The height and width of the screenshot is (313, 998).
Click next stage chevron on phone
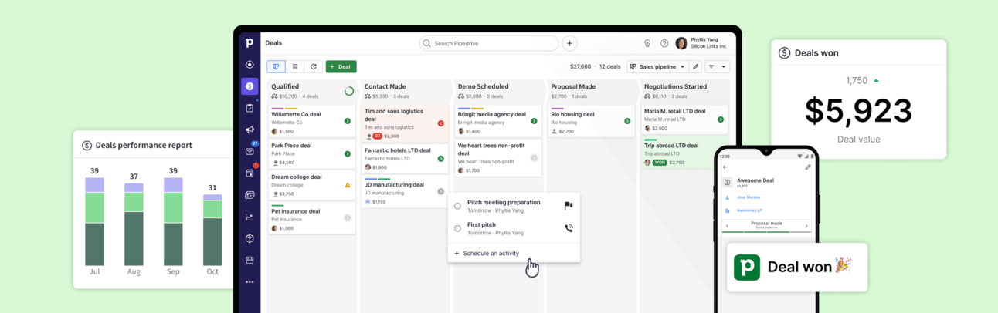[806, 226]
